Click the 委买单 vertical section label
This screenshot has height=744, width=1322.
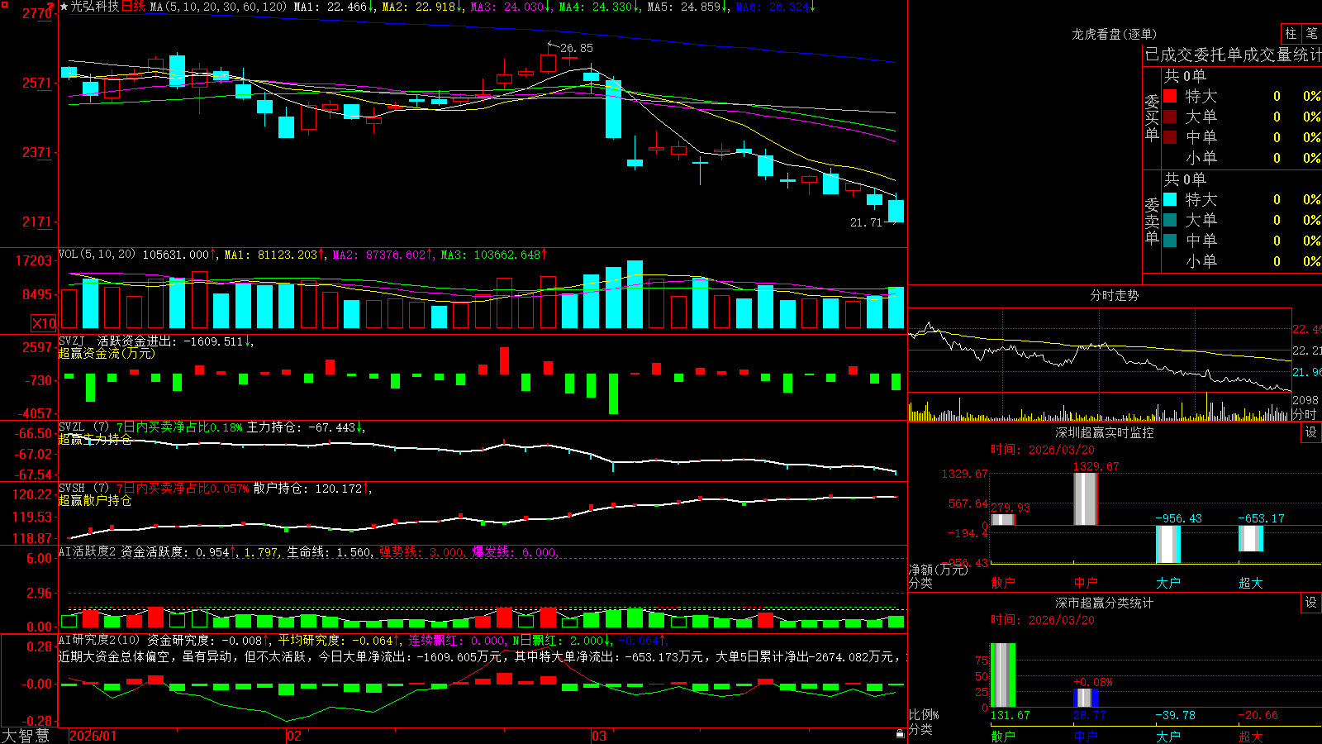pos(1152,117)
